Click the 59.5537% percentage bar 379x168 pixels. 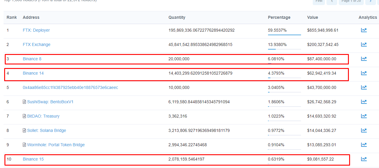[284, 35]
